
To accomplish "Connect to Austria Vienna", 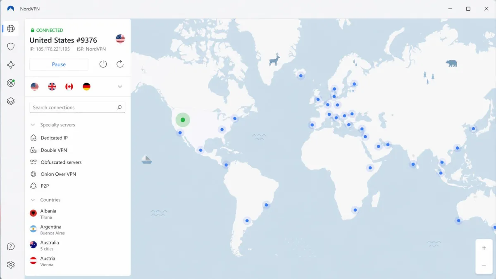I will 78,261.
